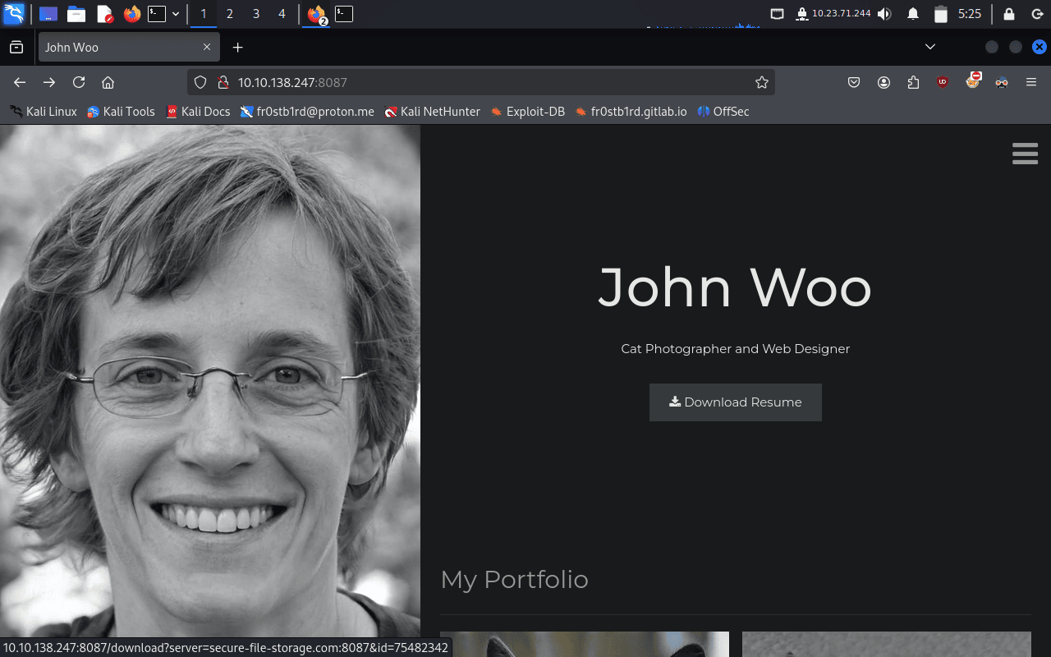Image resolution: width=1051 pixels, height=657 pixels.
Task: Expand the terminal launcher dropdown arrow
Action: click(176, 14)
